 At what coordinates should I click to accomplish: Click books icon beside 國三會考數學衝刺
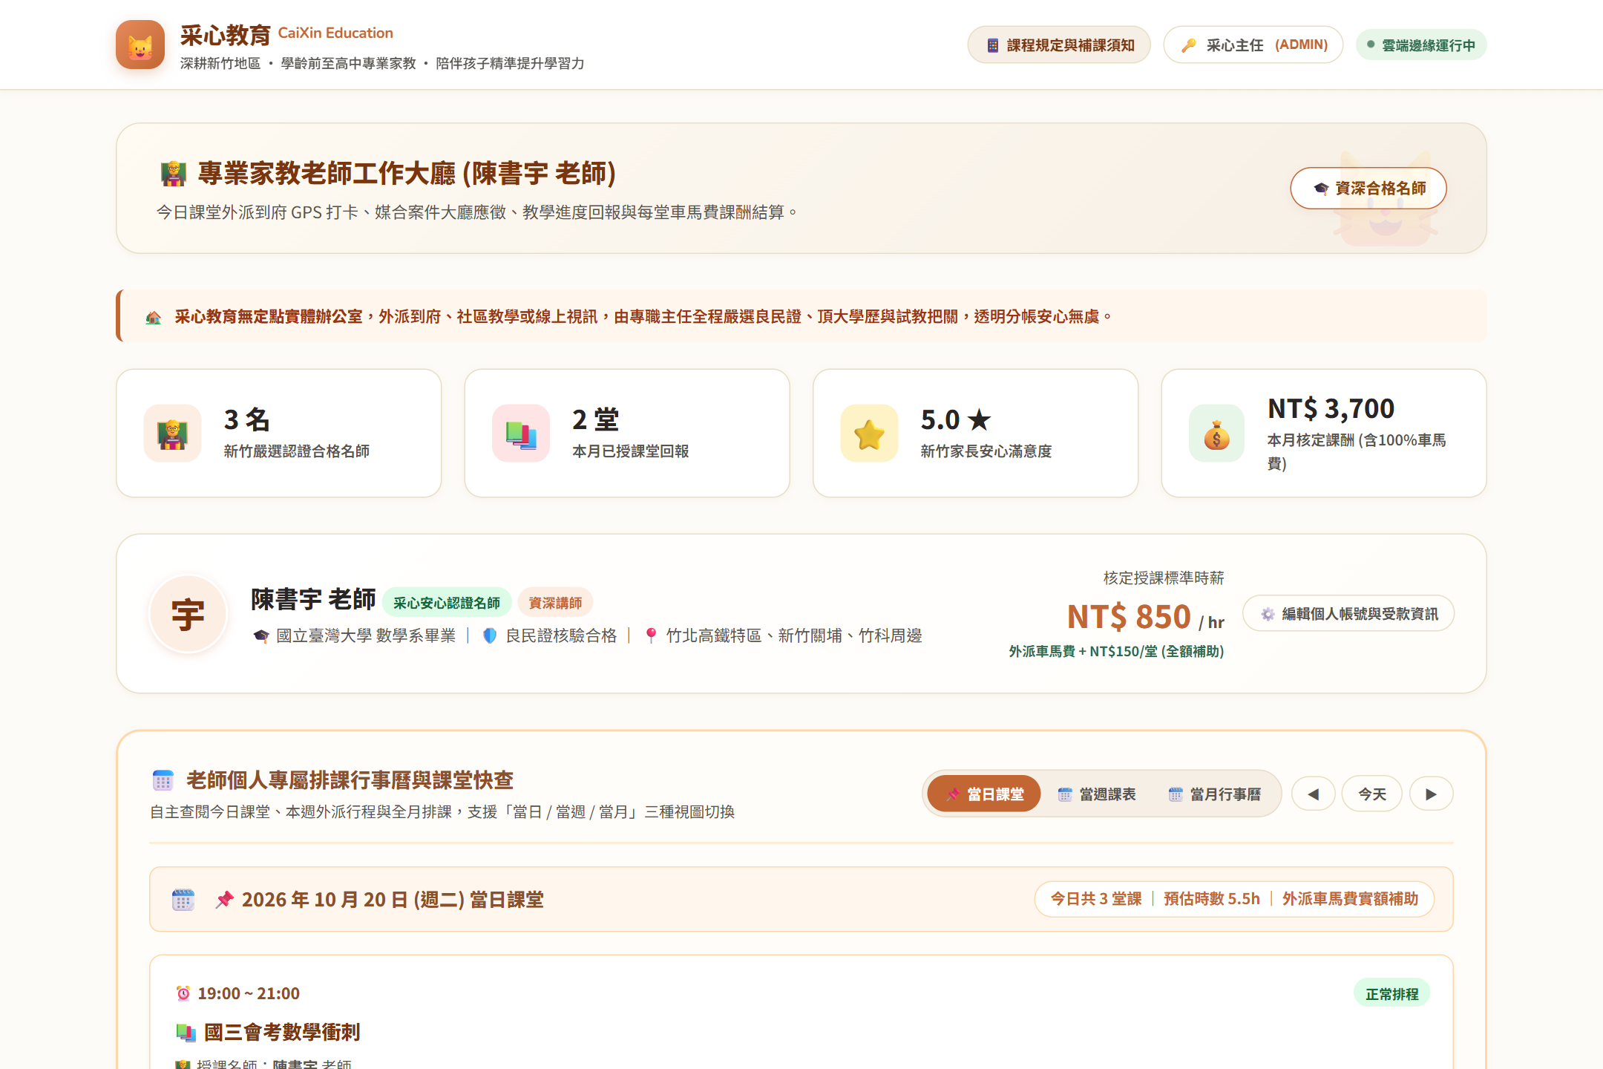click(186, 1033)
